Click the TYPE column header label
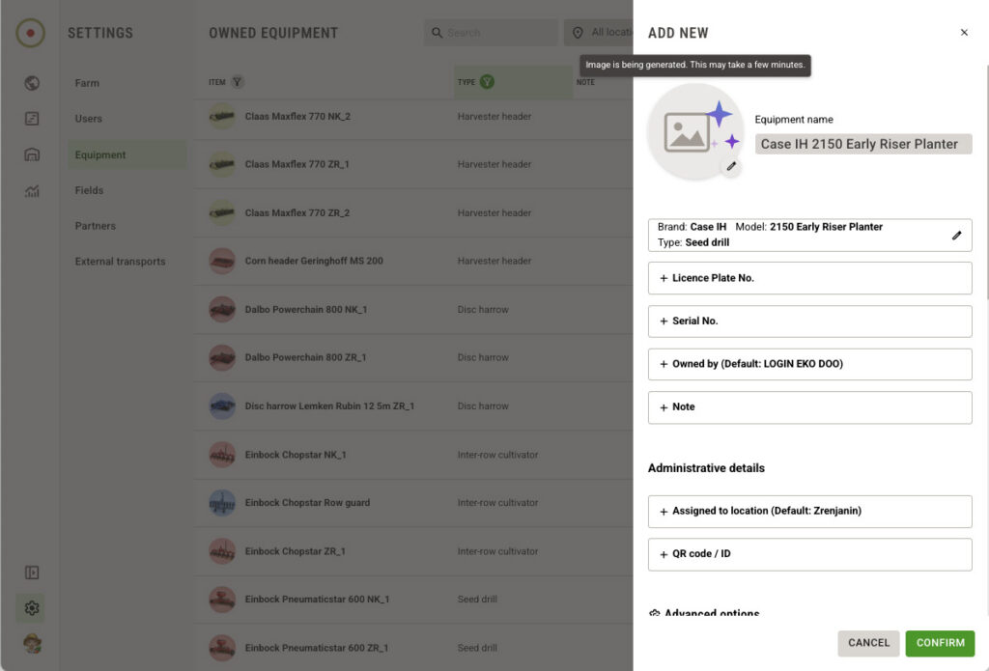989x671 pixels. (466, 82)
